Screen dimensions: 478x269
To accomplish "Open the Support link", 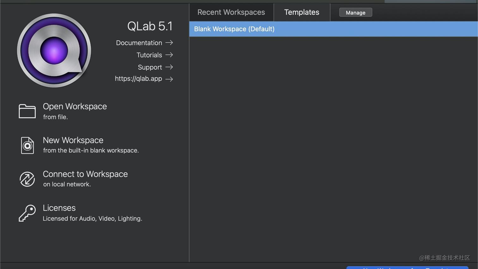I will pos(150,67).
